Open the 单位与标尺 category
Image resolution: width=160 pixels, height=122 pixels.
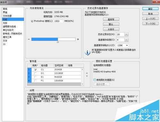8,30
